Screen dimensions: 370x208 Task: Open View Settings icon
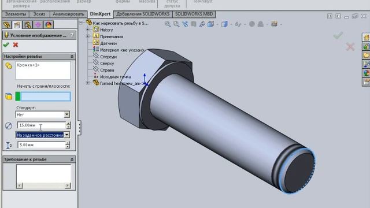(274, 24)
